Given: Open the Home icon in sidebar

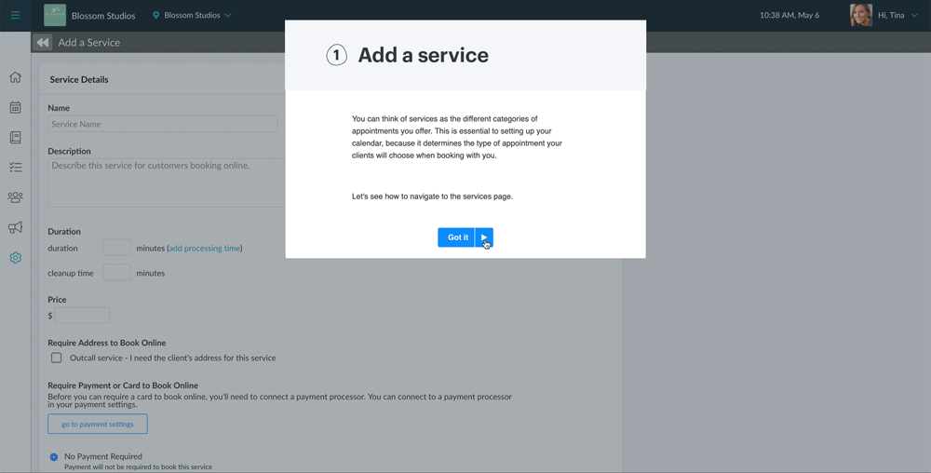Looking at the screenshot, I should pyautogui.click(x=16, y=77).
